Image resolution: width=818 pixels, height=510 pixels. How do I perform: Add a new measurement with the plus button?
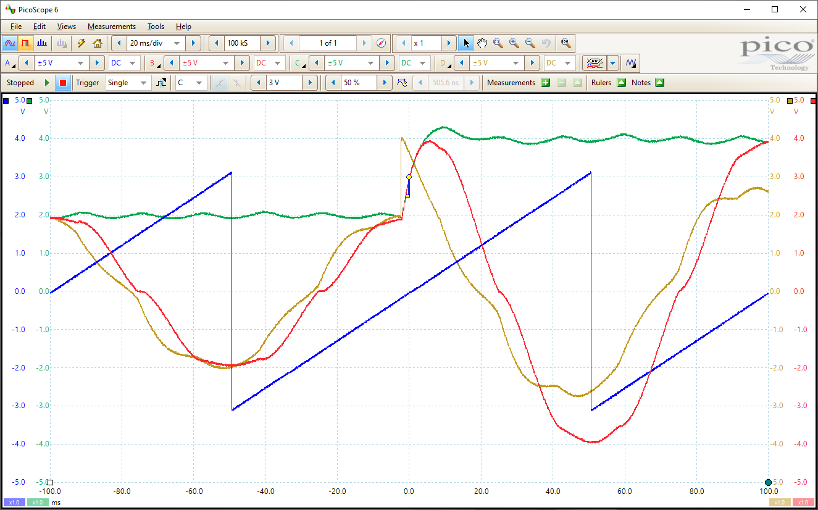[545, 82]
